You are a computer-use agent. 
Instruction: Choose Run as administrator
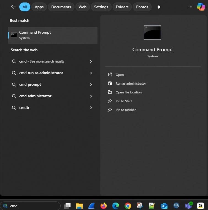click(131, 84)
